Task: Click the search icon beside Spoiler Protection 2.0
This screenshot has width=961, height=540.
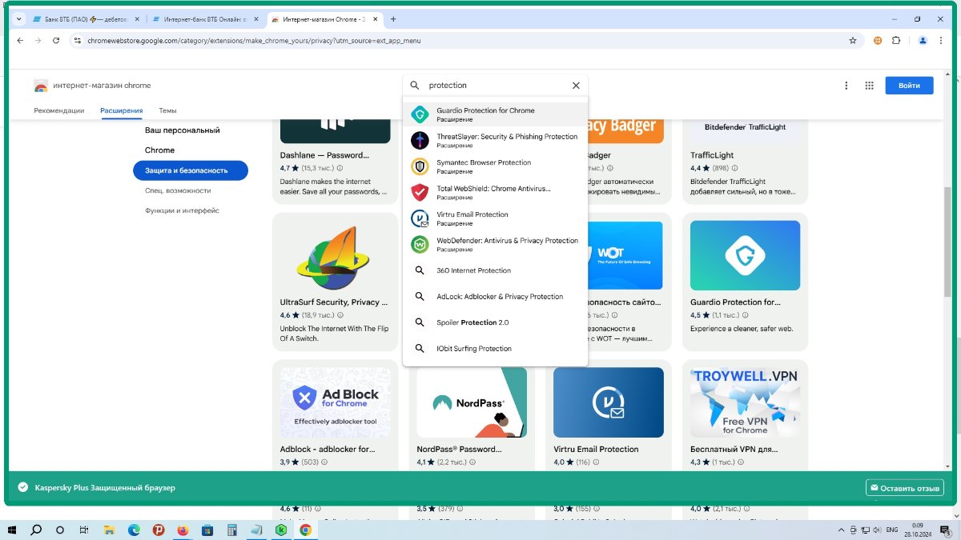Action: tap(420, 322)
